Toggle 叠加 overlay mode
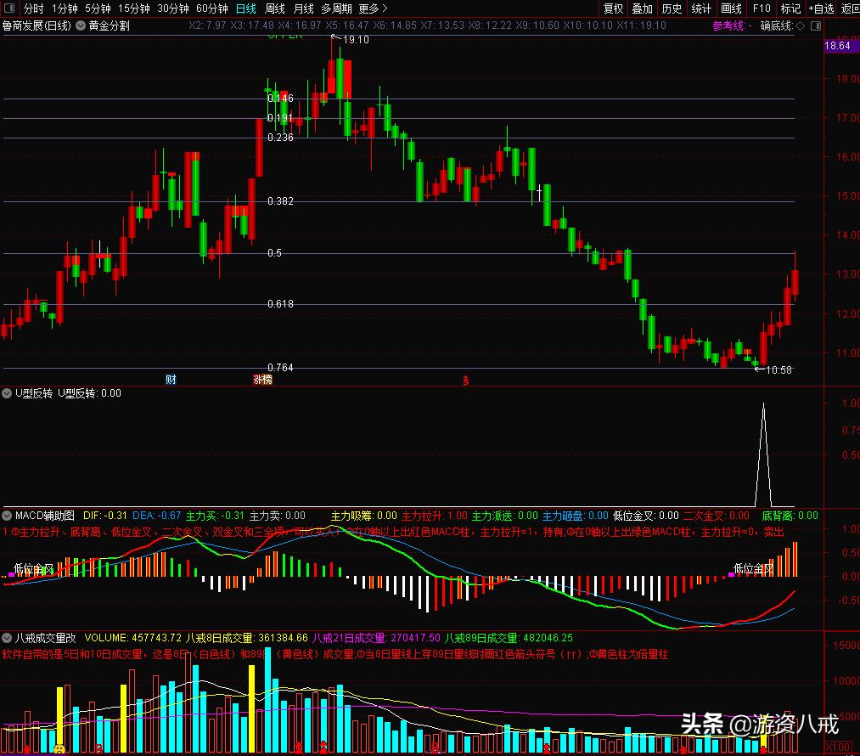The width and height of the screenshot is (860, 756). click(642, 8)
